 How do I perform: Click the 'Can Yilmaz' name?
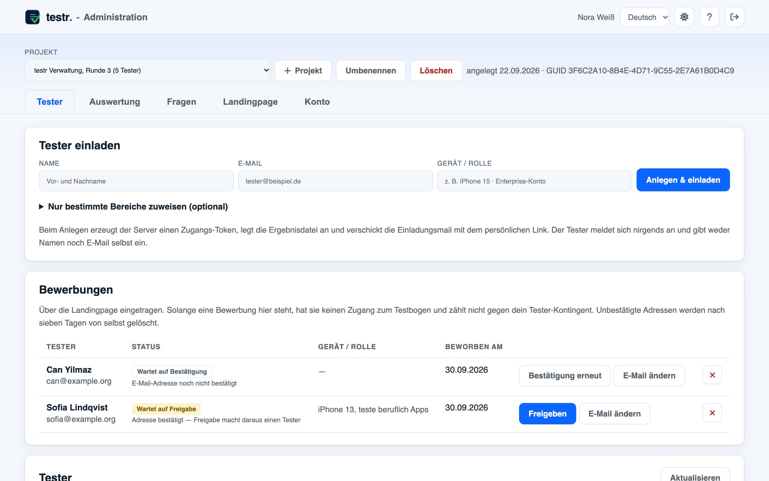[x=69, y=370]
